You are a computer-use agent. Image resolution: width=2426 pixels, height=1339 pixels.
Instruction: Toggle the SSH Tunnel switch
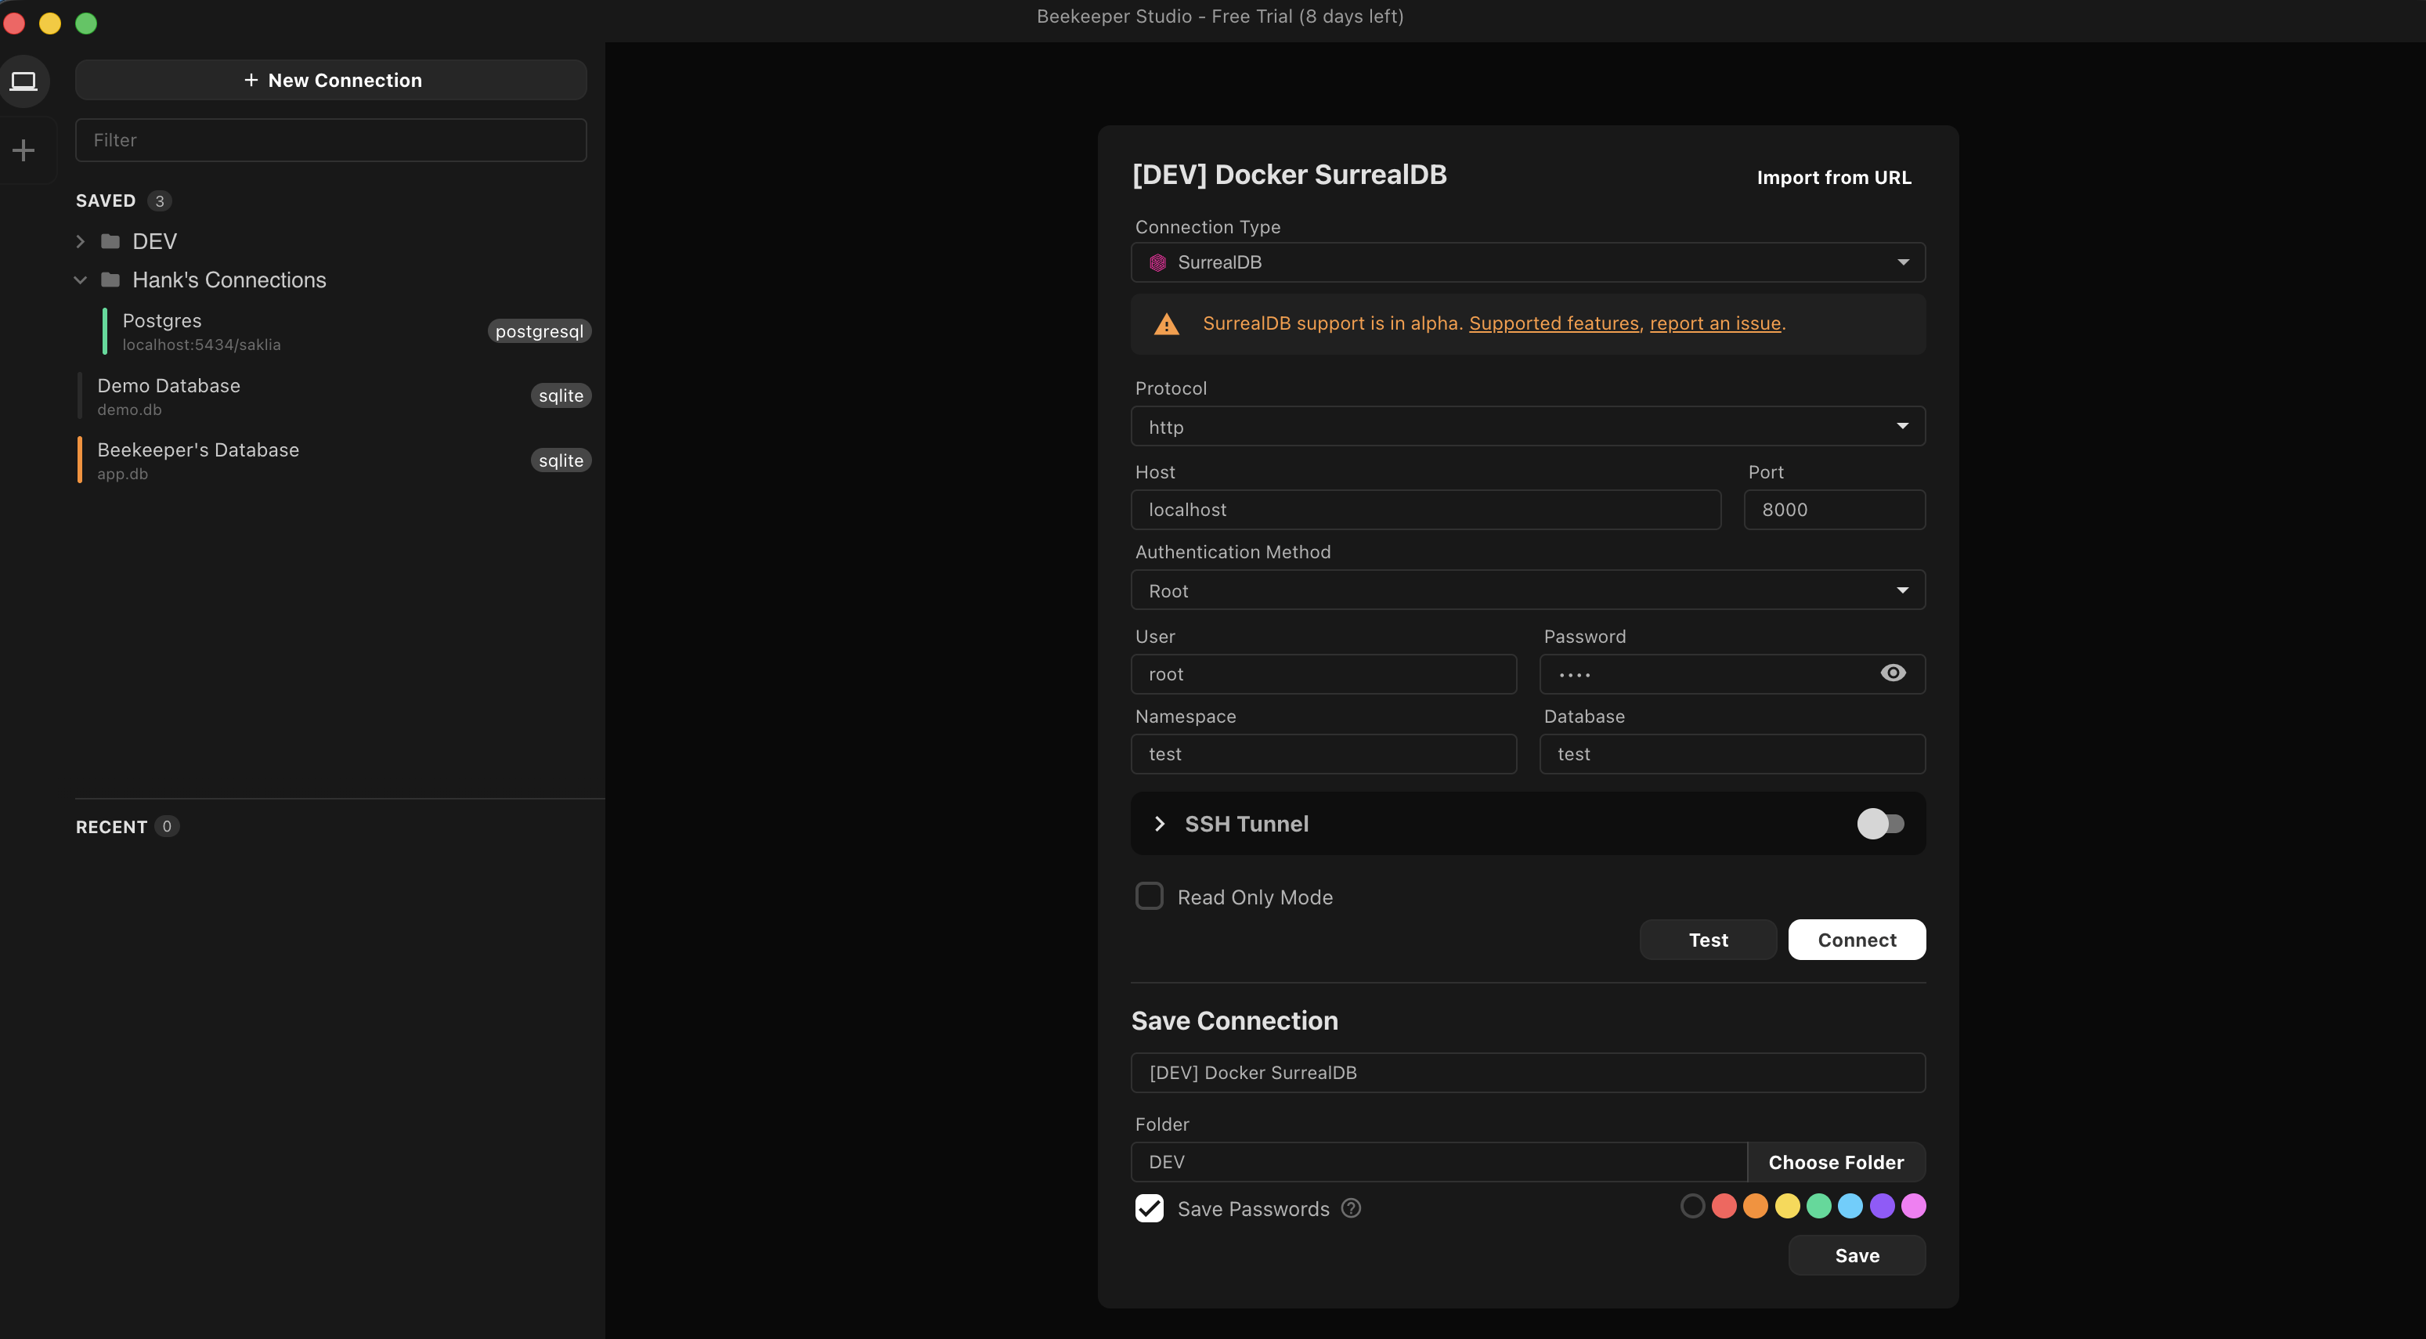[1879, 824]
